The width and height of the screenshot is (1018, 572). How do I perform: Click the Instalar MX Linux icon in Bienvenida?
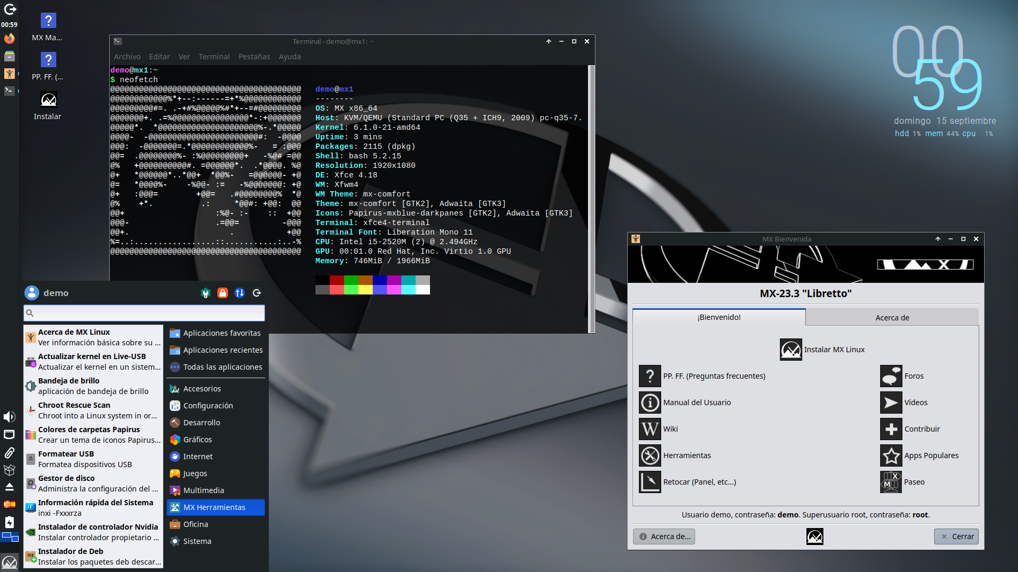791,350
